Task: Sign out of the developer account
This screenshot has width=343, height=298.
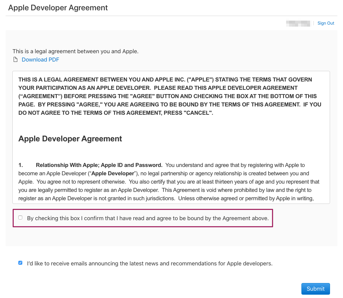Action: pos(326,23)
